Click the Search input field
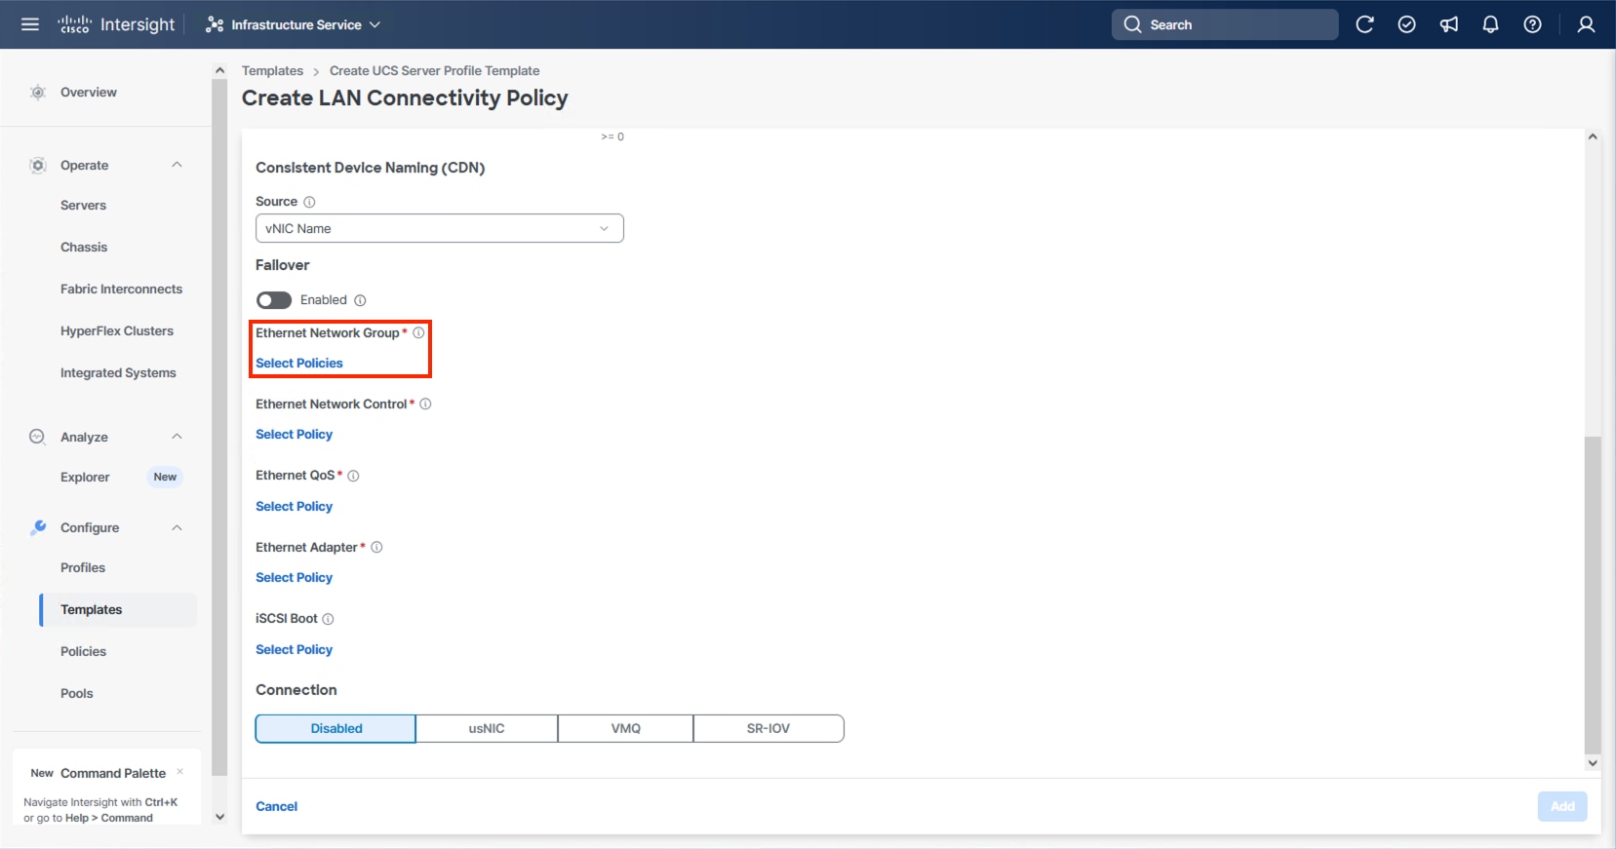 click(1225, 24)
